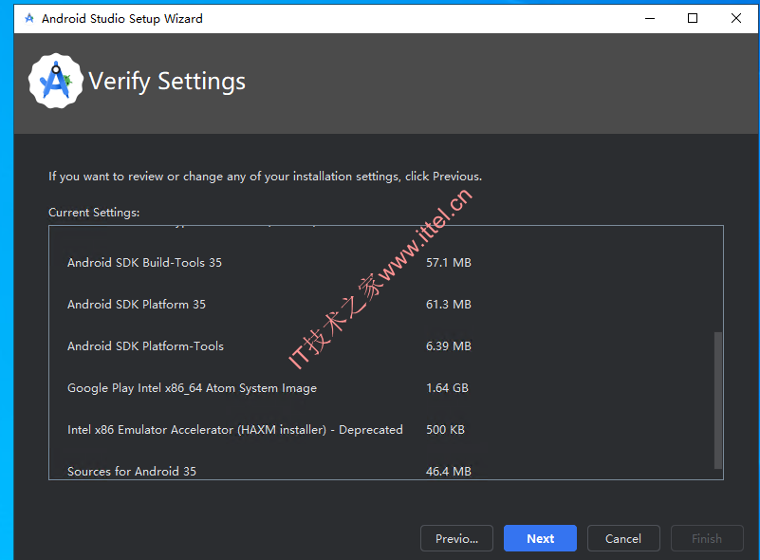Image resolution: width=760 pixels, height=560 pixels.
Task: Select Sources for Android 35 entry
Action: click(x=132, y=472)
